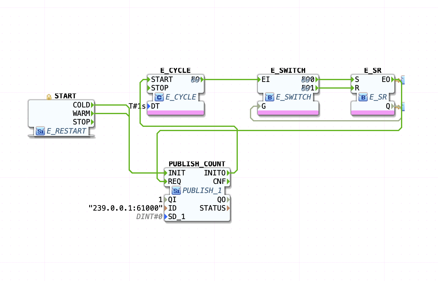Select the connection from E_CYCLE EO to EI
This screenshot has width=438, height=281.
click(x=231, y=80)
